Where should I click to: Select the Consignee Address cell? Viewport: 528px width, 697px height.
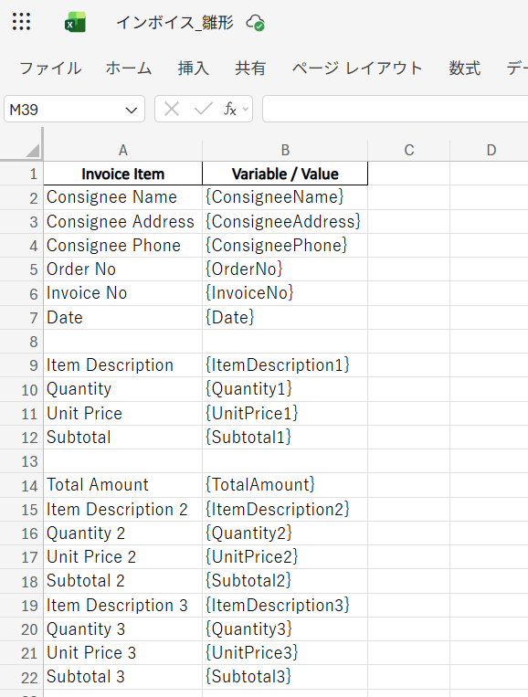[x=123, y=221]
